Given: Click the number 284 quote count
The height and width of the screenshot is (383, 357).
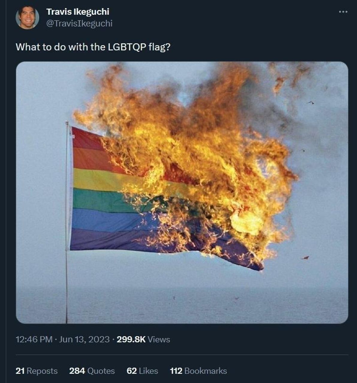Looking at the screenshot, I should point(77,371).
